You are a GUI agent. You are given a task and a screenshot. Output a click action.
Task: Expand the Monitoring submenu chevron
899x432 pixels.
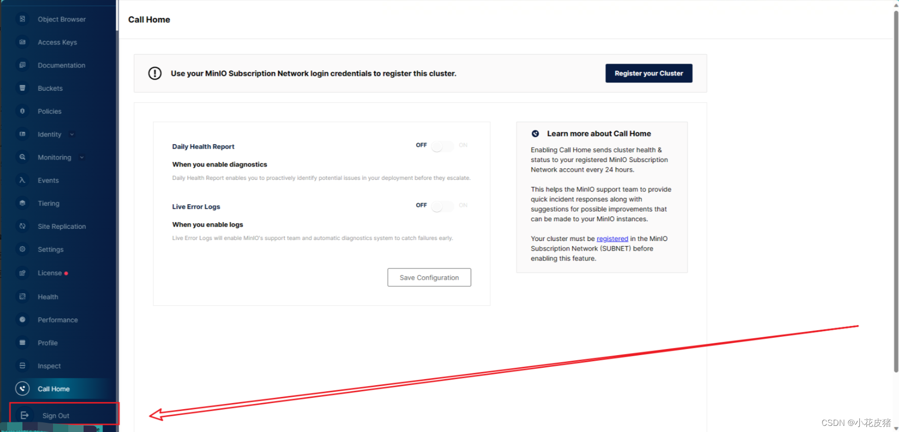click(x=82, y=157)
